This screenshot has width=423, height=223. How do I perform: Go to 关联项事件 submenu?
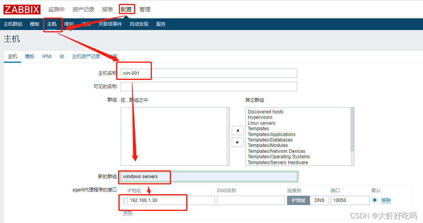pyautogui.click(x=110, y=24)
